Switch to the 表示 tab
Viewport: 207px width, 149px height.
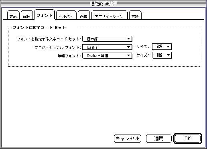(x=13, y=15)
